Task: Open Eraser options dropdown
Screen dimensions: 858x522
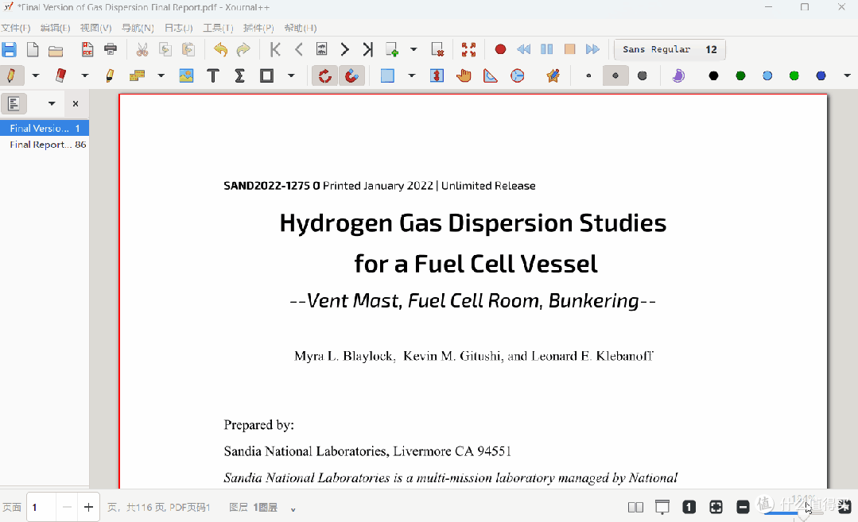Action: [x=85, y=75]
